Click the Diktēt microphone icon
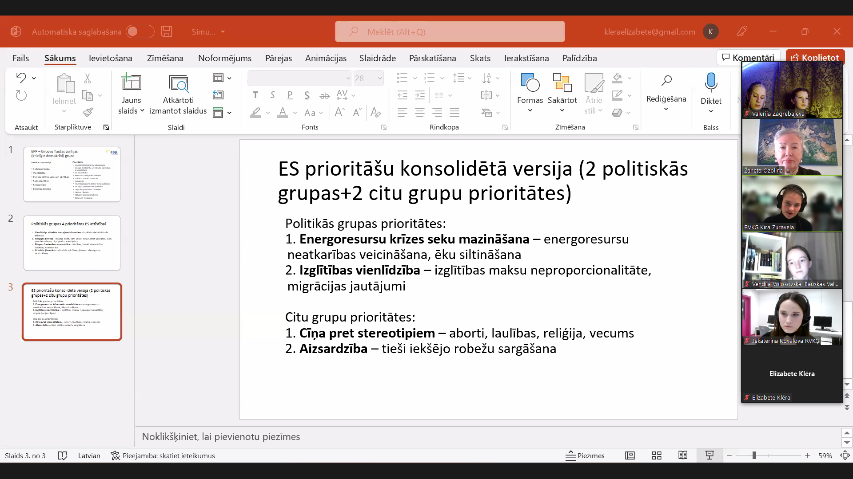Image resolution: width=853 pixels, height=479 pixels. (x=711, y=82)
